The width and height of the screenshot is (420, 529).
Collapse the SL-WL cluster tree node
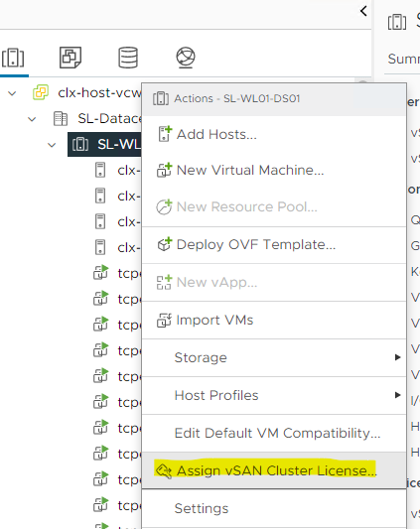(x=52, y=145)
